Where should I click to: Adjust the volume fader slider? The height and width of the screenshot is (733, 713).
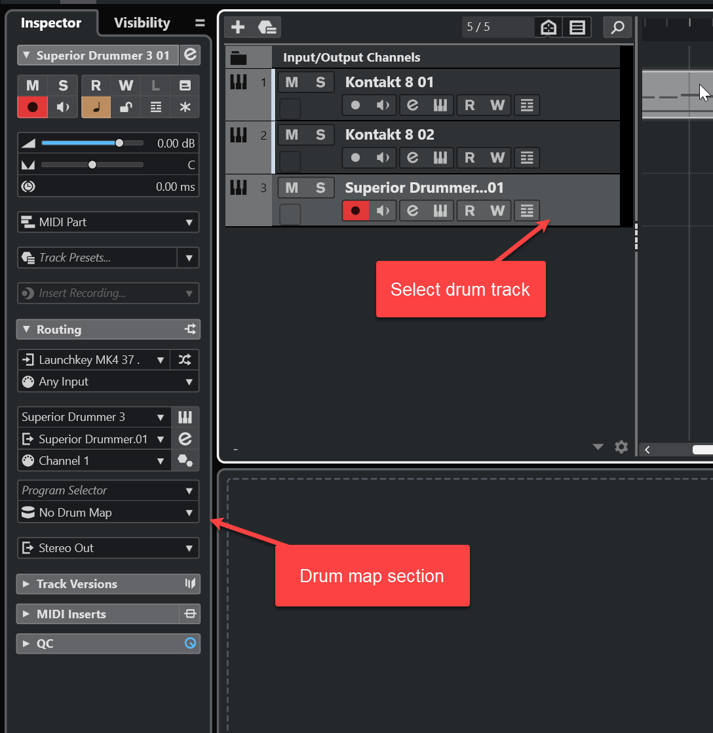[x=120, y=143]
